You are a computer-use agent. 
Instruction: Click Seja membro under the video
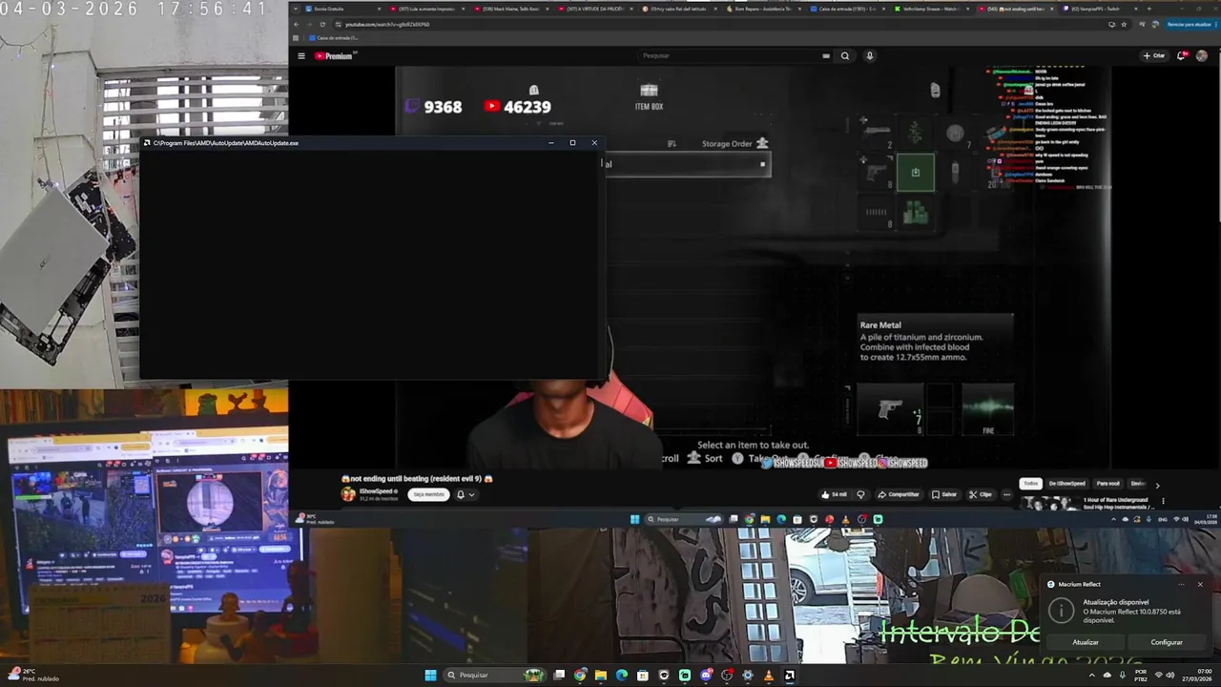[x=428, y=494]
